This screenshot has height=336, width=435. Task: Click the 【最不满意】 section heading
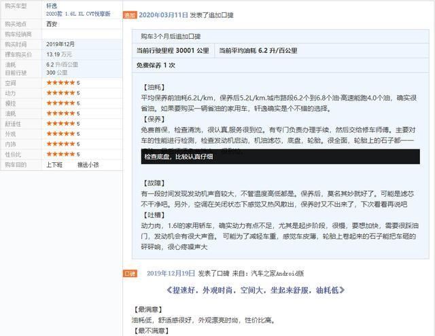click(x=150, y=331)
